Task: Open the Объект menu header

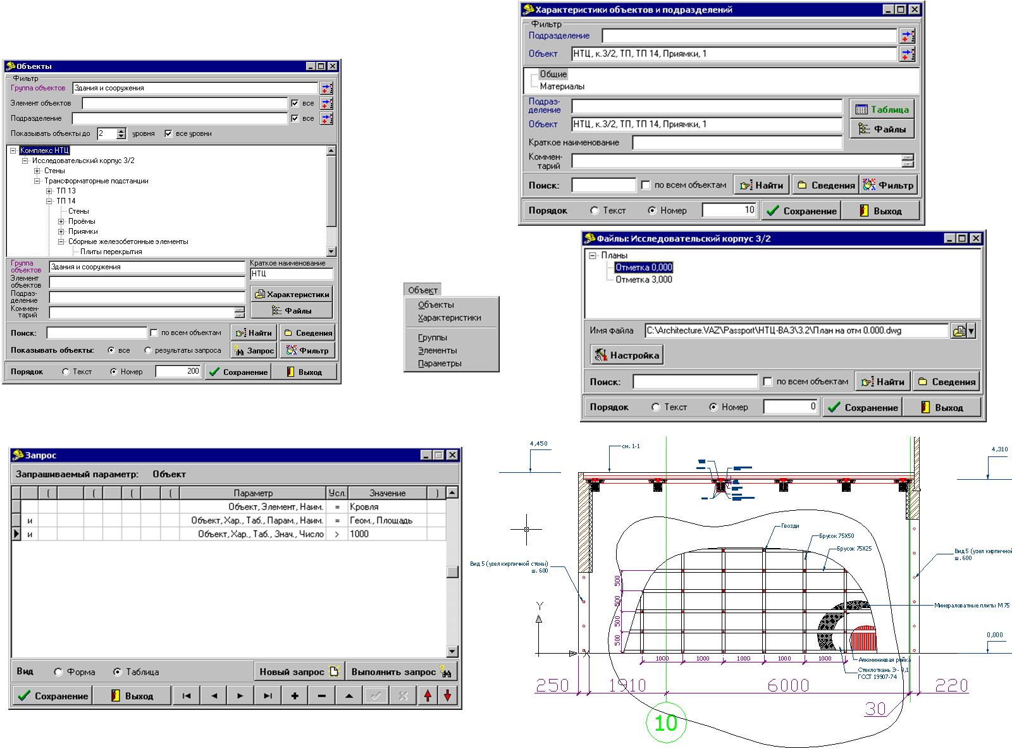Action: (x=423, y=290)
